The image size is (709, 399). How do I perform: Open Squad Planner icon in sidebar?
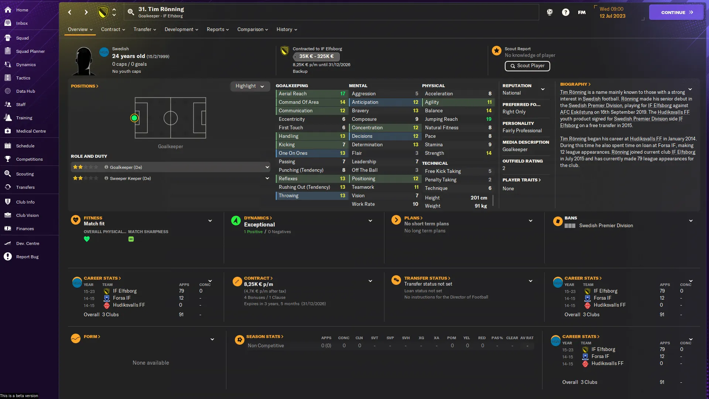click(8, 51)
